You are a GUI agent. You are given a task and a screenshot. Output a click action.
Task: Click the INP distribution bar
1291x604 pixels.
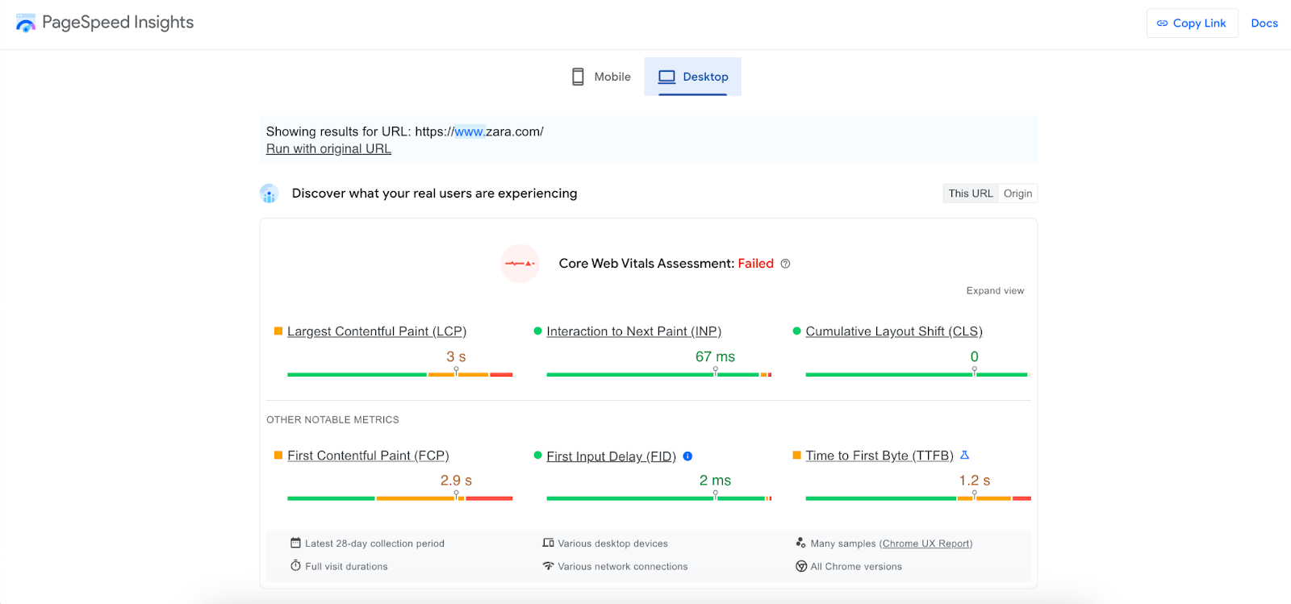pyautogui.click(x=659, y=375)
